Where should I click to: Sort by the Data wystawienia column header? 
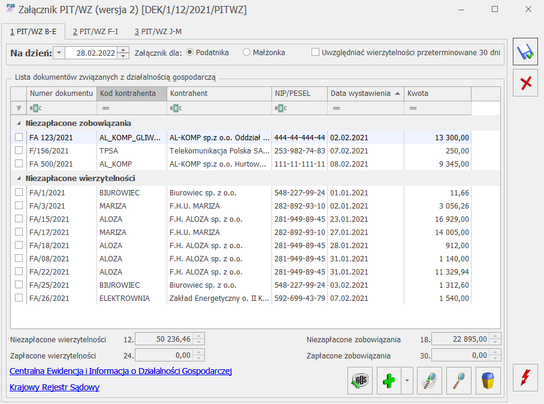click(x=365, y=94)
